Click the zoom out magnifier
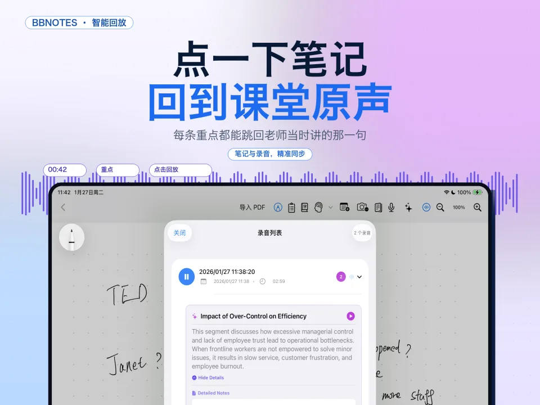Image resolution: width=540 pixels, height=405 pixels. coord(440,208)
